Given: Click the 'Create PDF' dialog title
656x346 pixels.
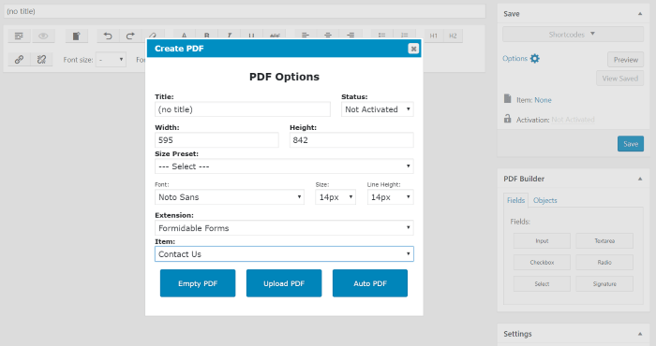Looking at the screenshot, I should tap(179, 49).
